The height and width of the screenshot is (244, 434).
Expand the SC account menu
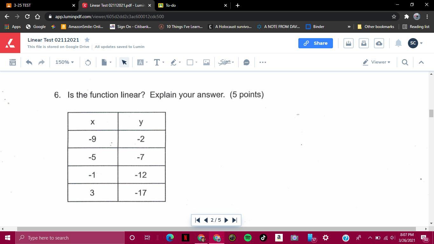tap(416, 43)
